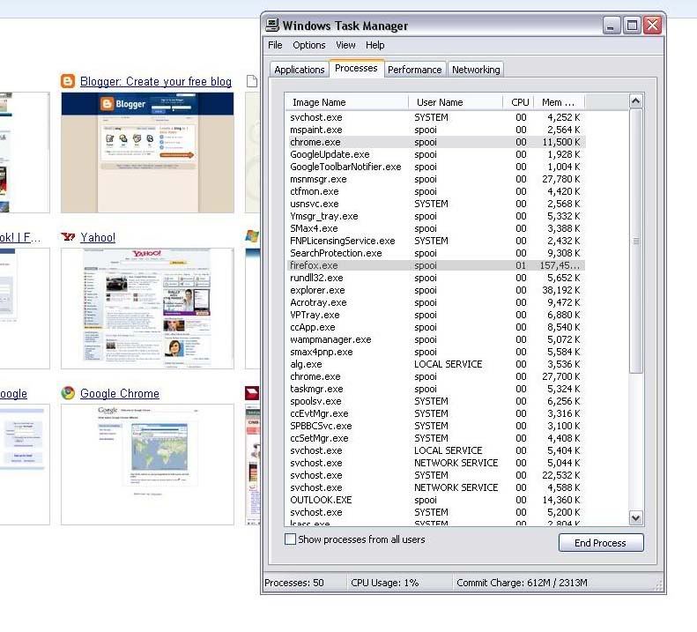
Task: Sort by Image Name column header
Action: (x=346, y=102)
